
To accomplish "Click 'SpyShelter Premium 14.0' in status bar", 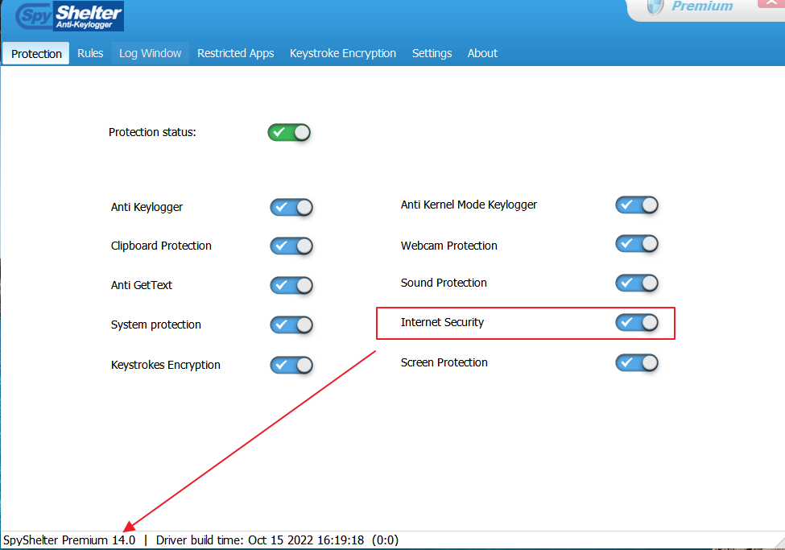I will pyautogui.click(x=69, y=540).
